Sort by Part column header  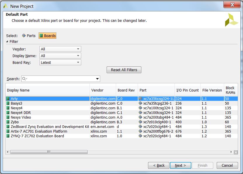(156, 90)
